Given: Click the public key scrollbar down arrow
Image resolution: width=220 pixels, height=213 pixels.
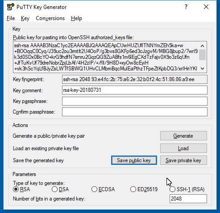Looking at the screenshot, I should click(x=202, y=69).
